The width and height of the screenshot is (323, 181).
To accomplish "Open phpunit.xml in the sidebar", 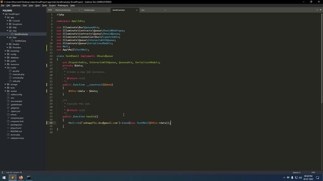I will (x=16, y=128).
